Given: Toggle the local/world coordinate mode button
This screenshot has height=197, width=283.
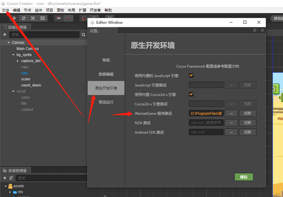Looking at the screenshot, I should (x=68, y=18).
